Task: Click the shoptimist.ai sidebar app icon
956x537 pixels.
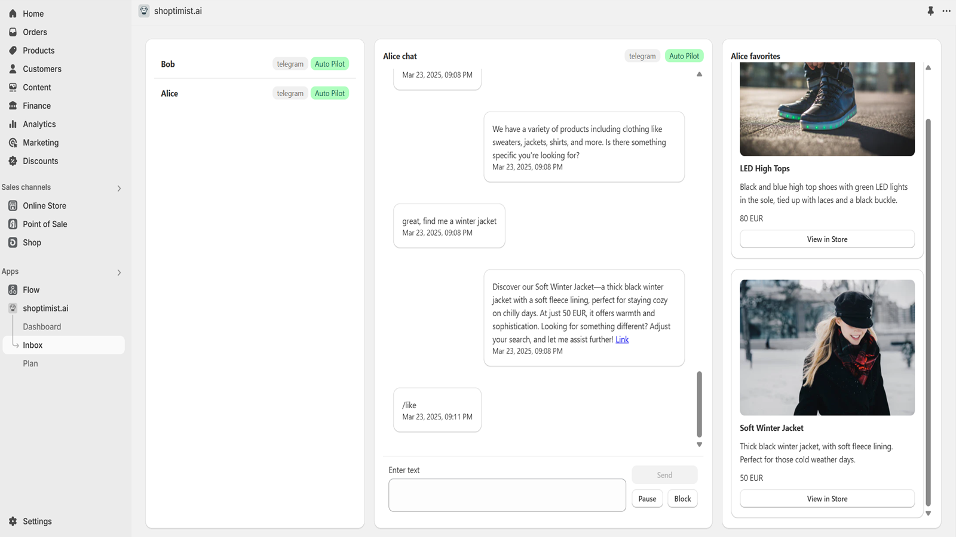Action: point(13,308)
